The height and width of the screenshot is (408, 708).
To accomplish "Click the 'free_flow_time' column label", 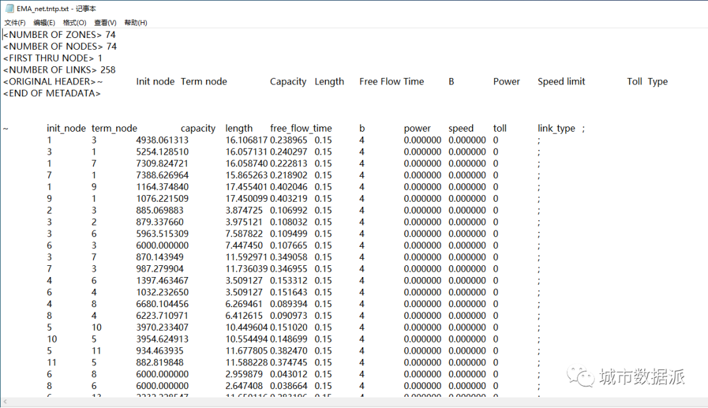I will pos(301,128).
